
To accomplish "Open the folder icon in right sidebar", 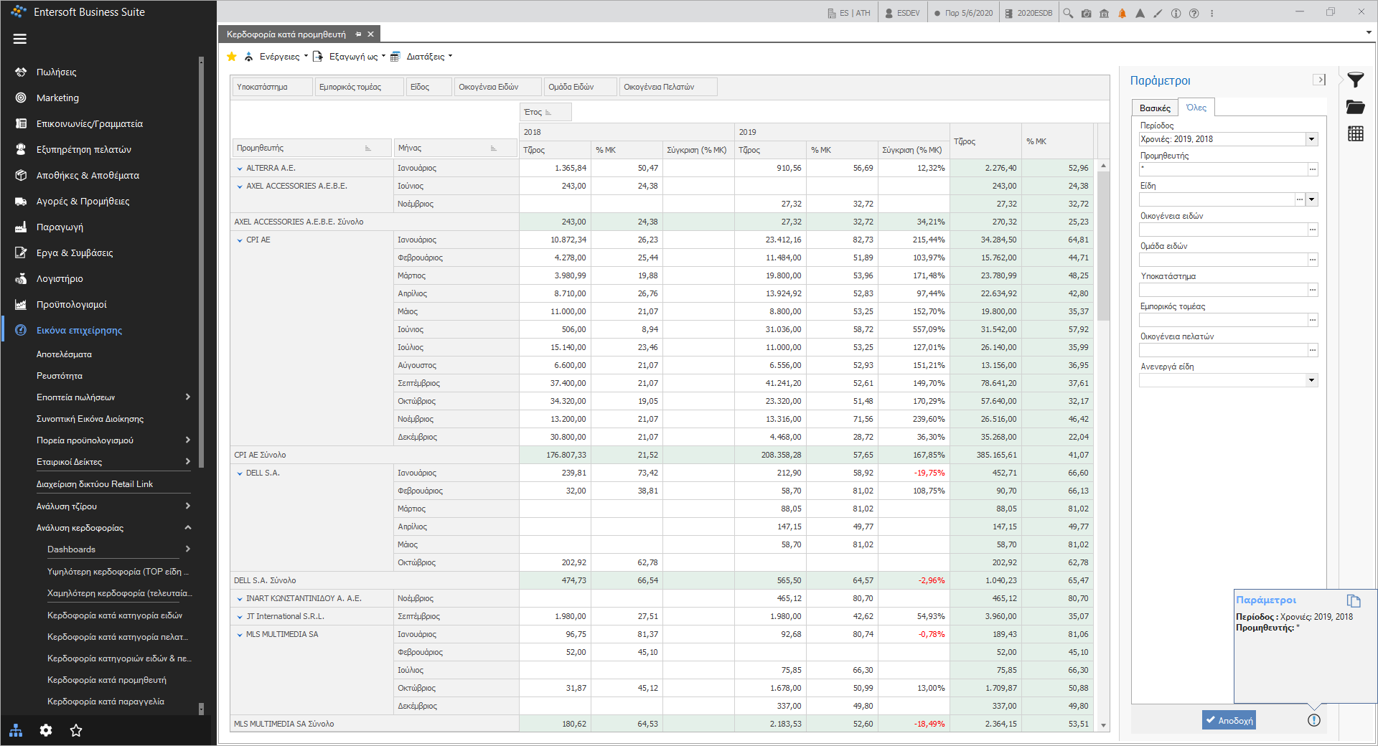I will click(x=1355, y=107).
